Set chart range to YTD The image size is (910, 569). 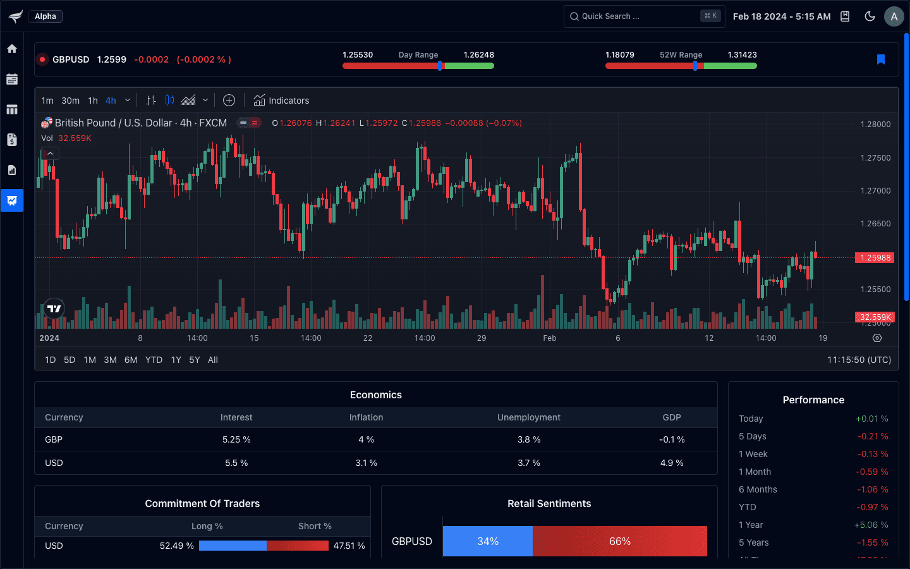(x=154, y=360)
